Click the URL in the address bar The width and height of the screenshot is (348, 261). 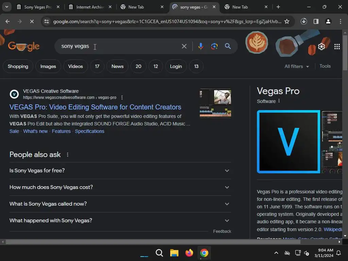coord(167,21)
